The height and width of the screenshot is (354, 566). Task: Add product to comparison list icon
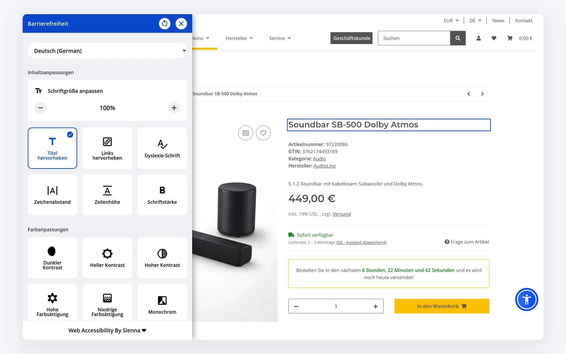coord(246,133)
